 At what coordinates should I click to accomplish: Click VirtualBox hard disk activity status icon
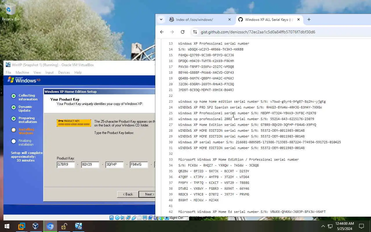(x=112, y=218)
